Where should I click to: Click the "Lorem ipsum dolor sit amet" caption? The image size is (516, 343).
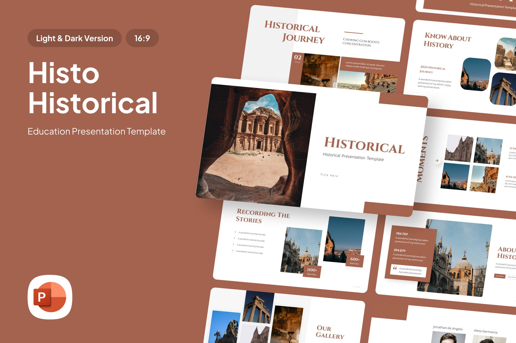365,65
